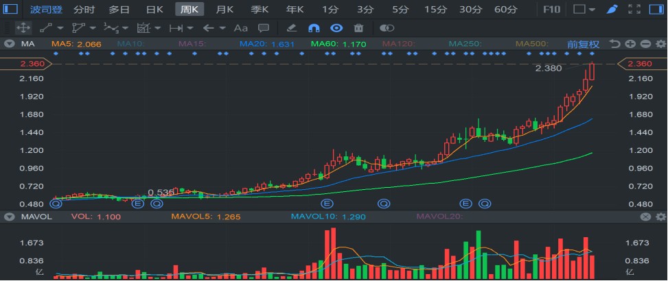668x281 pixels.
Task: Expand the arrow tools dropdown
Action: click(222, 29)
